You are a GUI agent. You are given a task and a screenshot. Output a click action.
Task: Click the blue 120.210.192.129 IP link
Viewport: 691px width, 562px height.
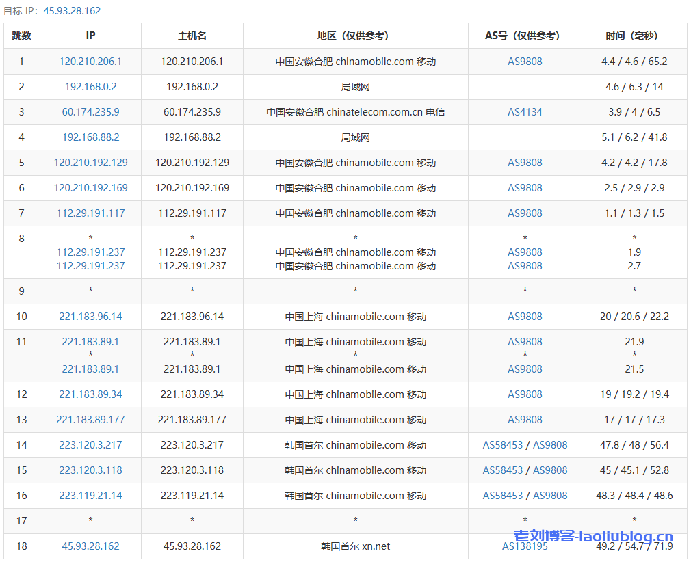[90, 163]
